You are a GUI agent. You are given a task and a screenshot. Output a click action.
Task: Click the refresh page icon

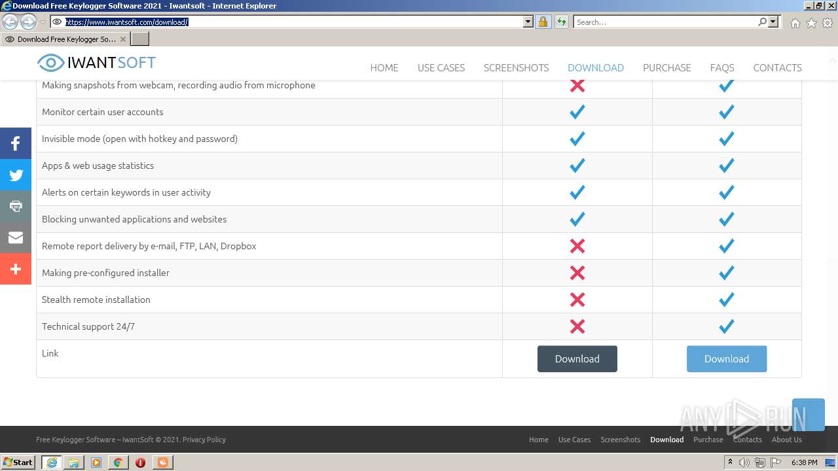[x=561, y=22]
